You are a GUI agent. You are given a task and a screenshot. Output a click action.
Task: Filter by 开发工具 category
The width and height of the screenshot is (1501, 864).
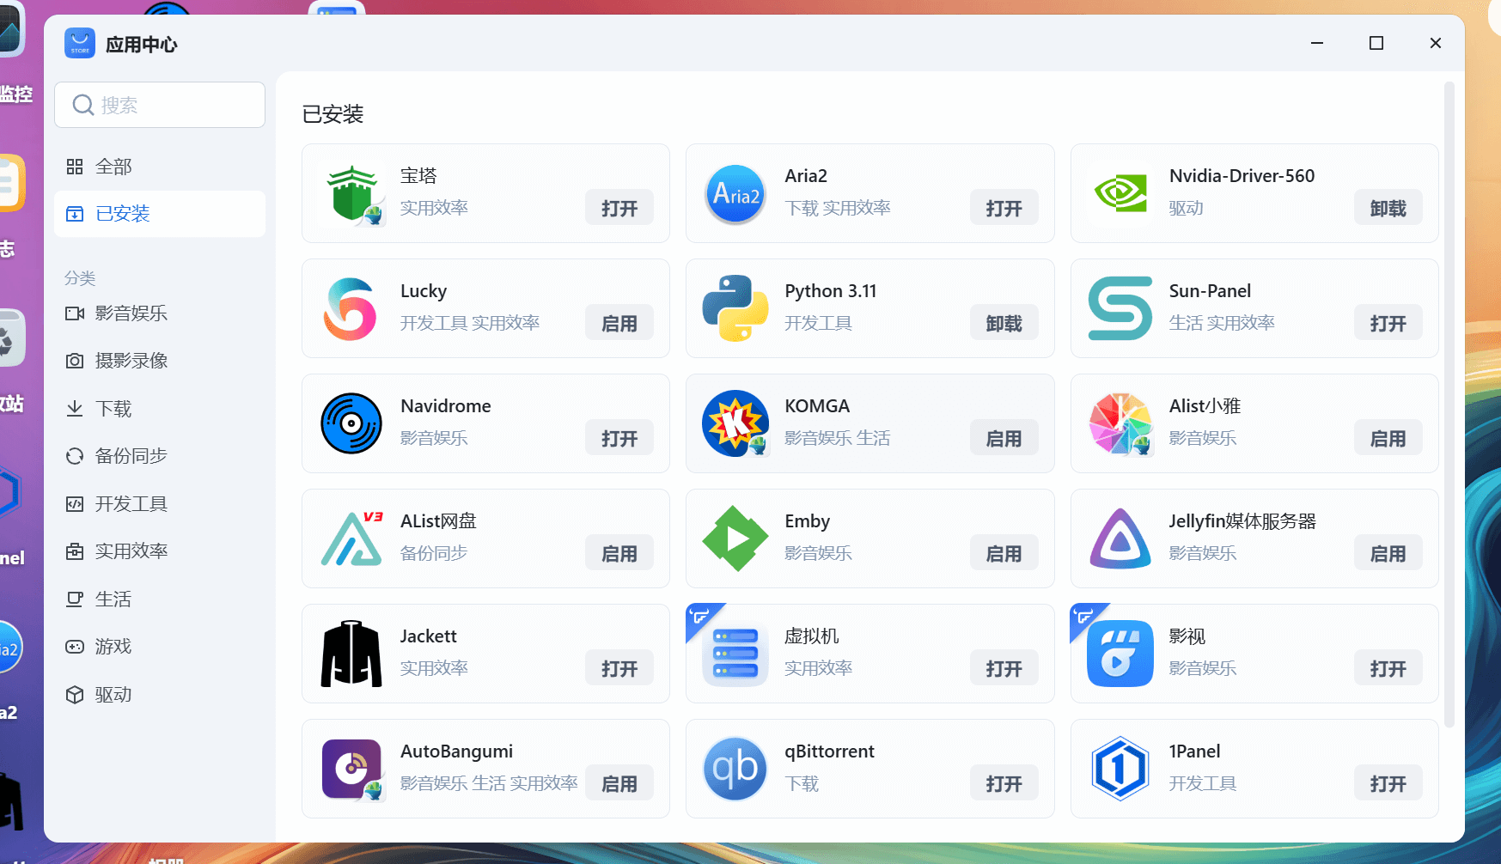160,504
